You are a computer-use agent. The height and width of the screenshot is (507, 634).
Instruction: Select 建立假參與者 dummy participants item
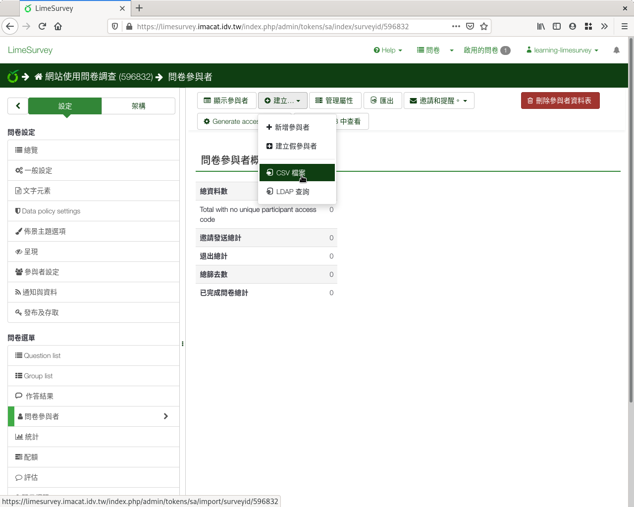(x=297, y=146)
